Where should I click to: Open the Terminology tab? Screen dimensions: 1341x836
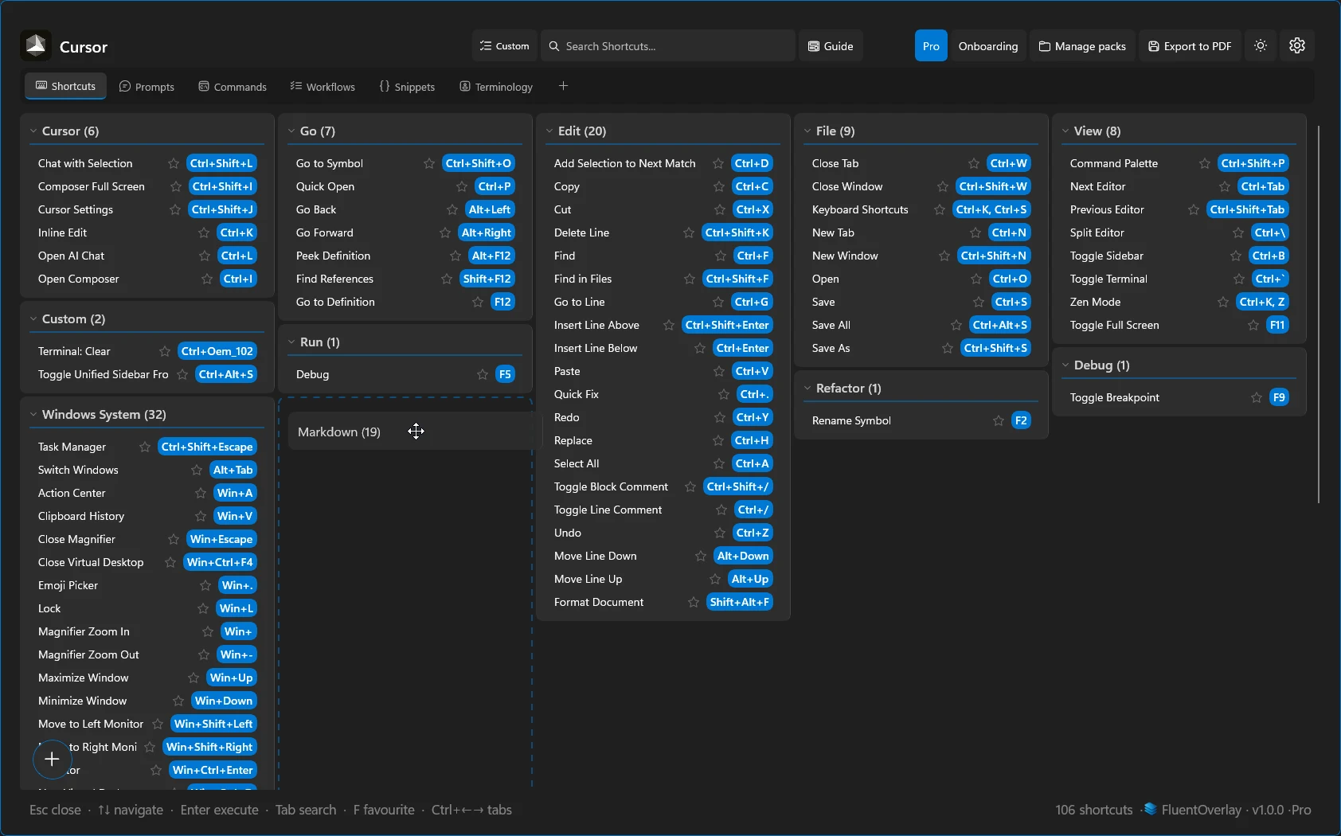click(x=495, y=86)
